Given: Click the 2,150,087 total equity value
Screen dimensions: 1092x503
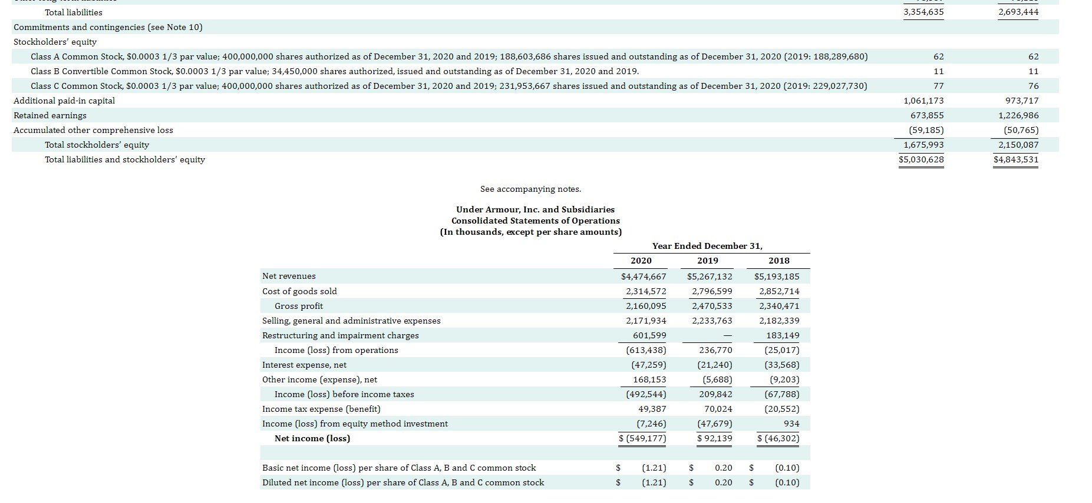Looking at the screenshot, I should tap(1018, 145).
